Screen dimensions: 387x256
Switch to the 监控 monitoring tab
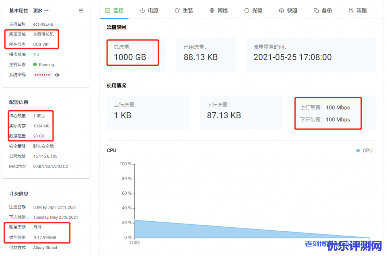(x=114, y=11)
